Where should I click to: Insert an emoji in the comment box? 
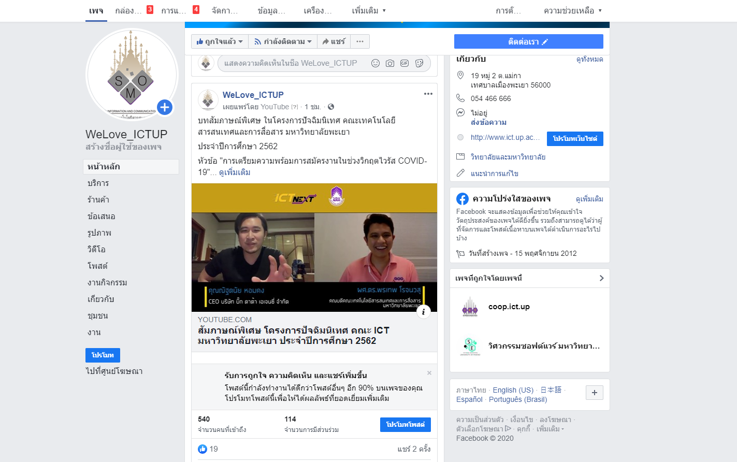point(375,63)
